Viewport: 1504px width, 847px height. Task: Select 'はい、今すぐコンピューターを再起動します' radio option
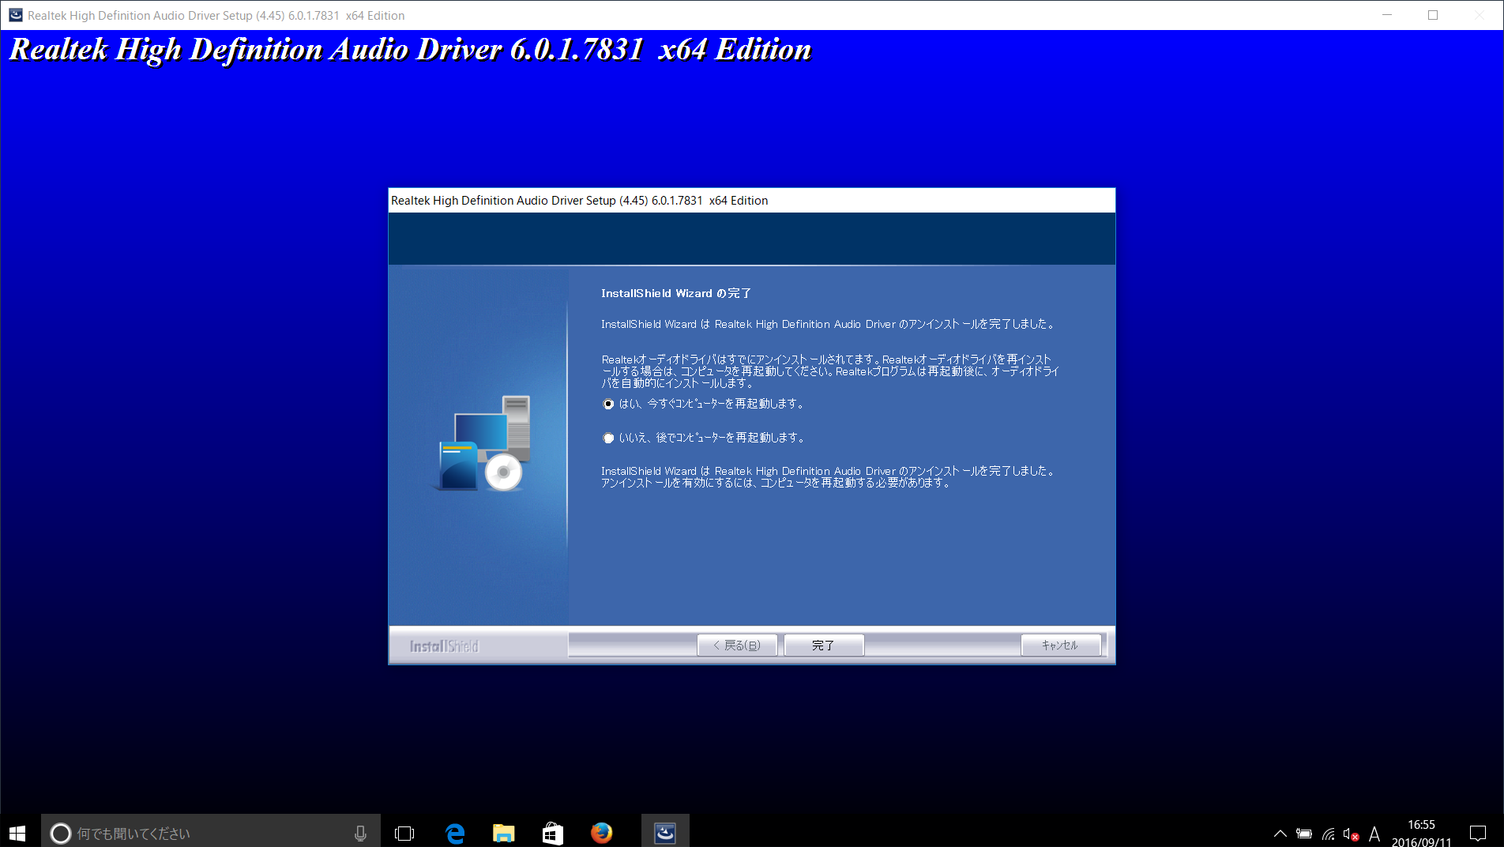click(x=608, y=404)
